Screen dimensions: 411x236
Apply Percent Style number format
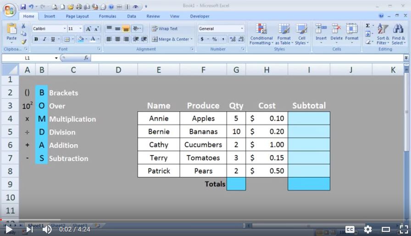(x=214, y=39)
